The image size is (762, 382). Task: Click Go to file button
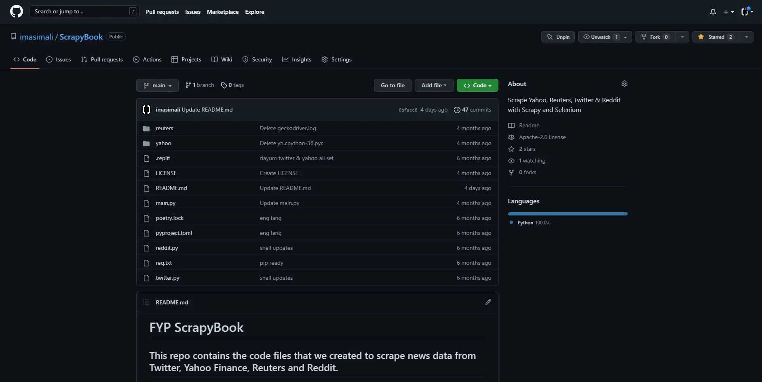coord(393,85)
